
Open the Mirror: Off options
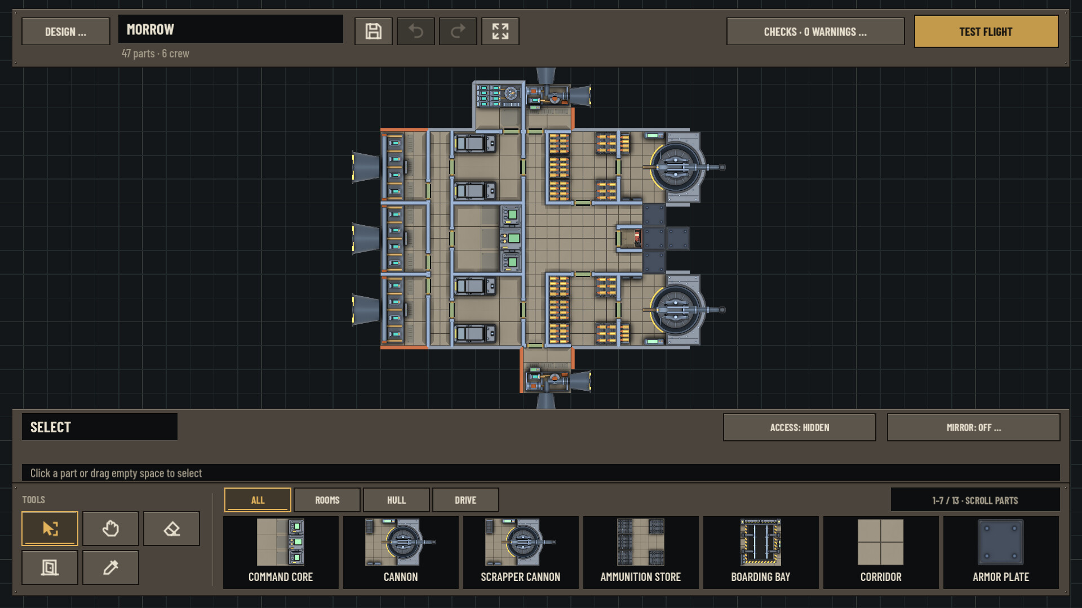click(974, 427)
